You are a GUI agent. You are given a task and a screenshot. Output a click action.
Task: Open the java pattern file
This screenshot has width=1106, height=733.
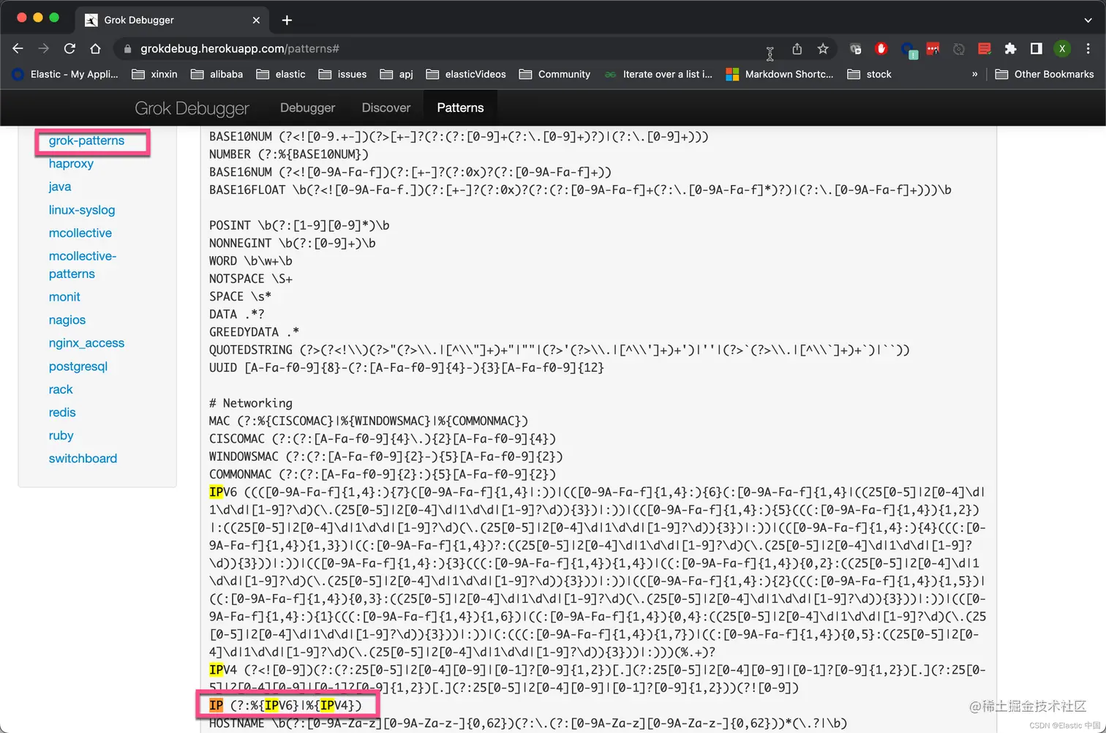(60, 187)
